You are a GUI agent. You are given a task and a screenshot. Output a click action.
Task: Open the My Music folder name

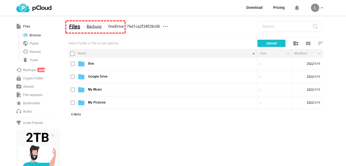point(95,89)
